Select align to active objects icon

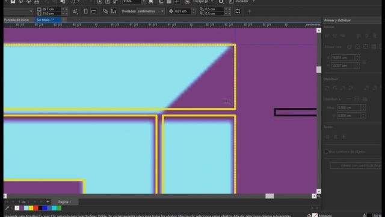(350, 47)
